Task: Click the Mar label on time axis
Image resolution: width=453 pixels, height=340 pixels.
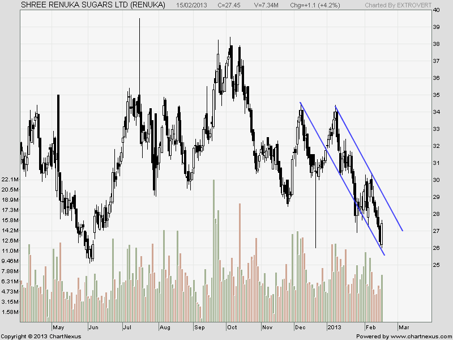Action: [x=403, y=328]
